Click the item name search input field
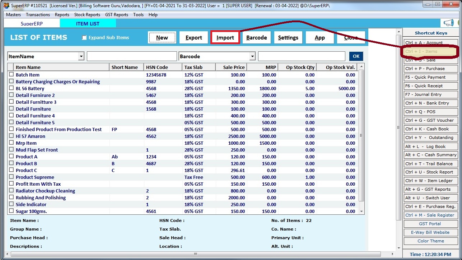This screenshot has width=462, height=260. 132,56
